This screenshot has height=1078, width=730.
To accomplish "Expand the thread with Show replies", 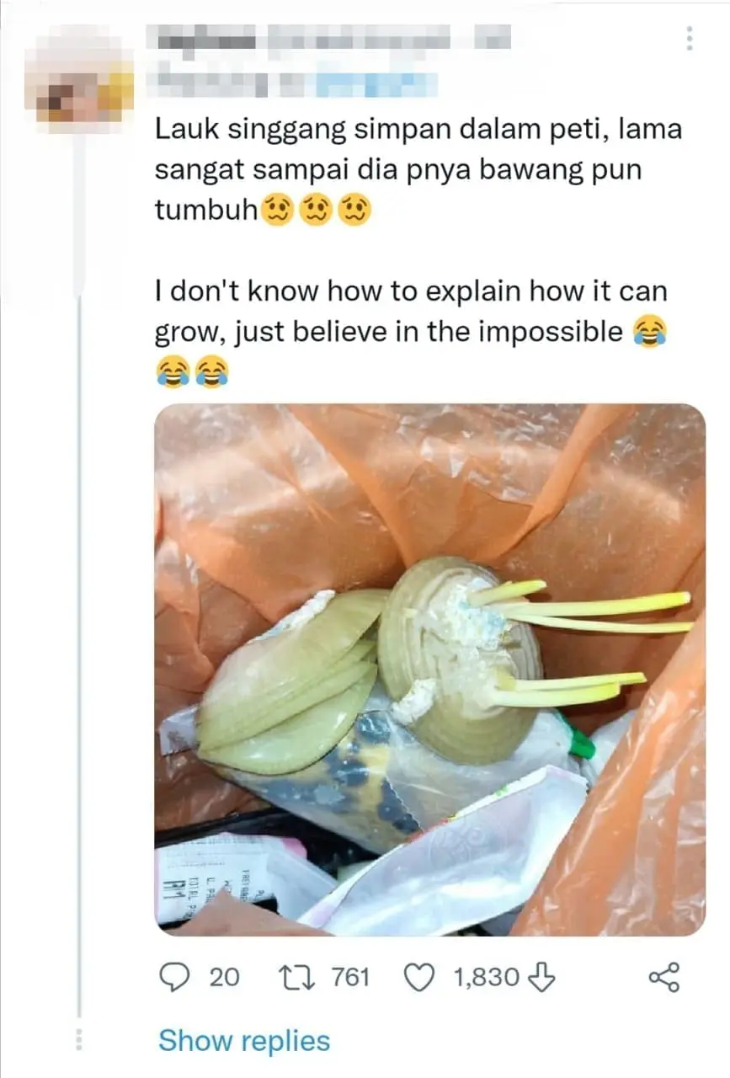I will coord(244,1041).
